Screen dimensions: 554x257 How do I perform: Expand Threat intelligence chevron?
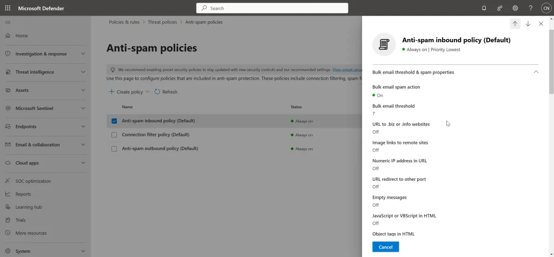point(83,72)
